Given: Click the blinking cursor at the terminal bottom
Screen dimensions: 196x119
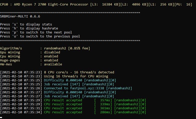Looking at the screenshot, I should 1,118.
